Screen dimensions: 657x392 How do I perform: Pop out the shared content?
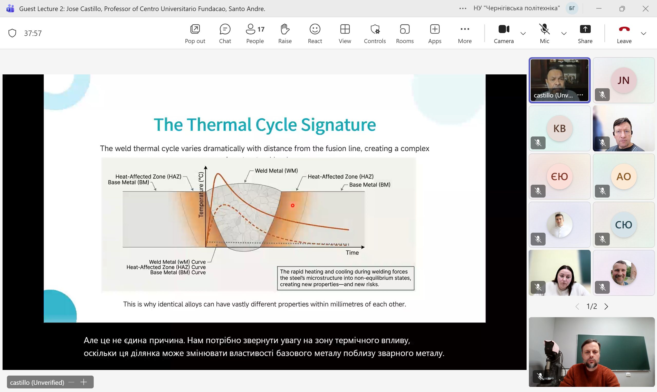tap(195, 33)
